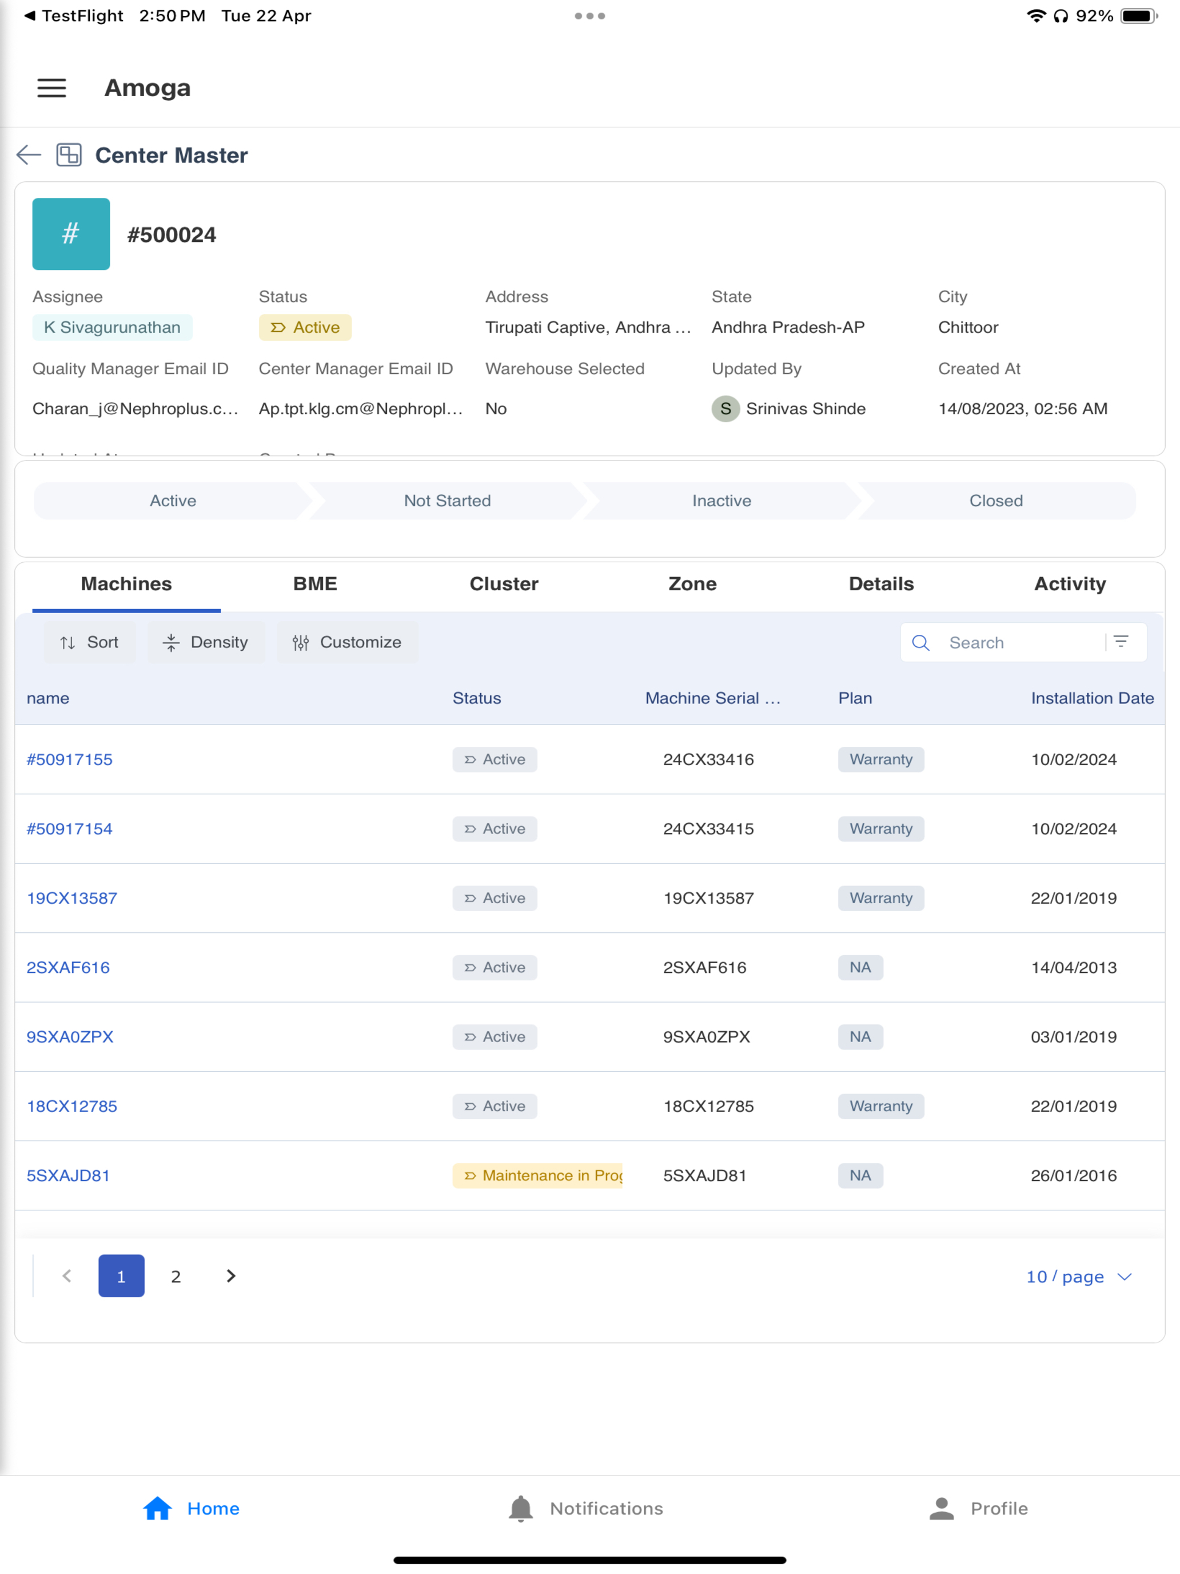This screenshot has height=1574, width=1180.
Task: Tap the three-dot multitasking indicator
Action: pyautogui.click(x=589, y=15)
